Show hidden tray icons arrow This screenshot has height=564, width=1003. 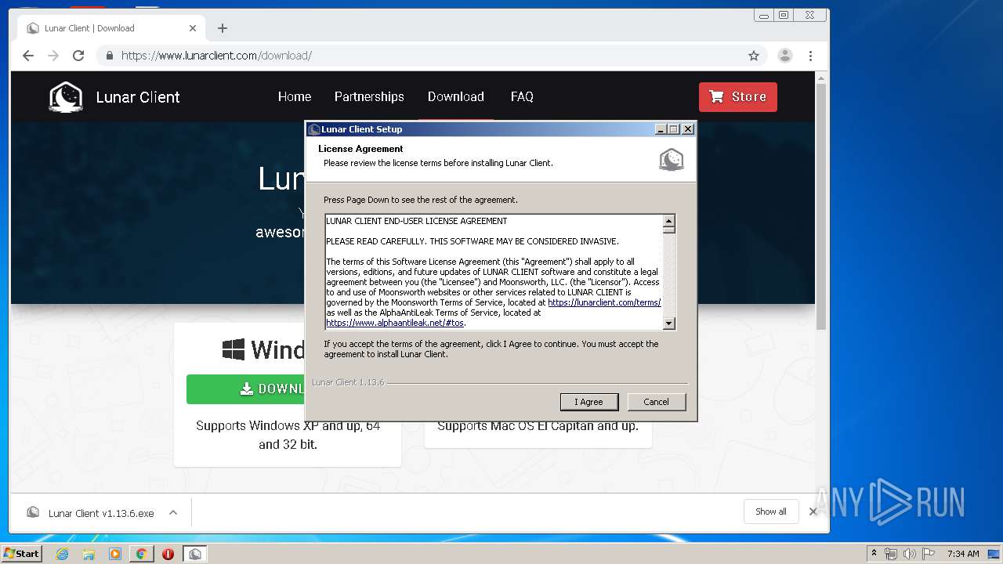click(874, 554)
